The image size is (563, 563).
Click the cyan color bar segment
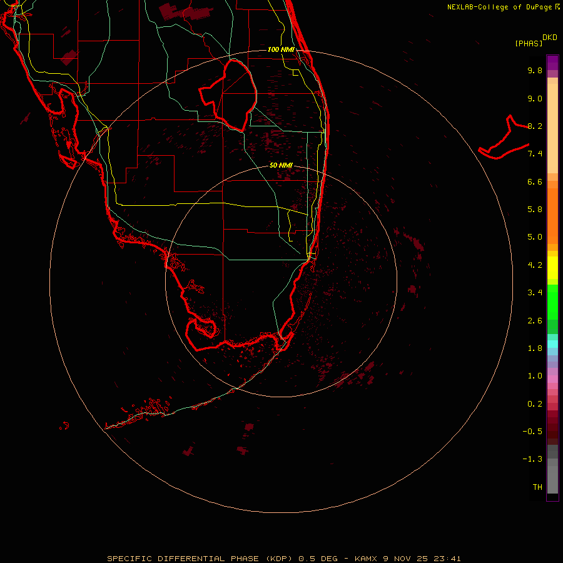point(552,344)
